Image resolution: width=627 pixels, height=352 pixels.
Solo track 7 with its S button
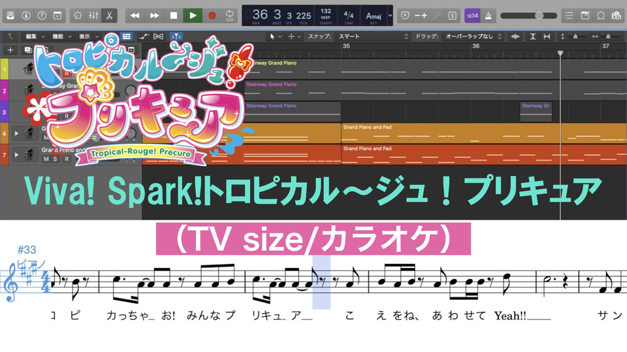coord(55,159)
